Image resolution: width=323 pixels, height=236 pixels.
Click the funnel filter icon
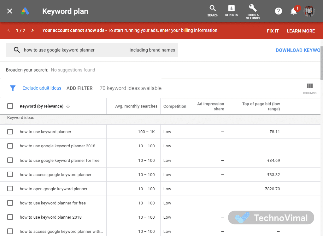[x=13, y=88]
